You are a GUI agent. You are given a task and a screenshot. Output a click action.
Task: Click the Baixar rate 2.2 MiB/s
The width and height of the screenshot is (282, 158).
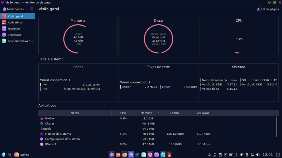tap(151, 87)
